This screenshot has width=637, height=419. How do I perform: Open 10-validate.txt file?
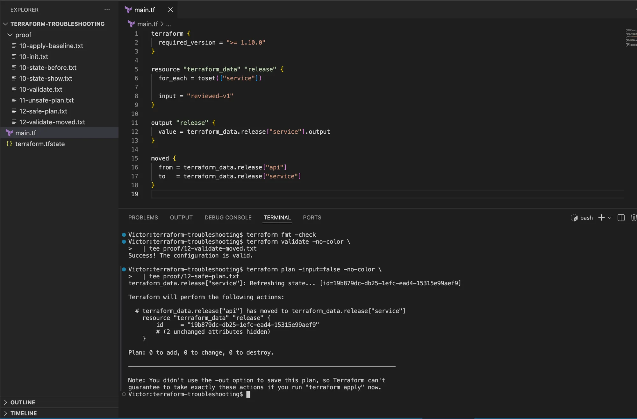pyautogui.click(x=40, y=89)
